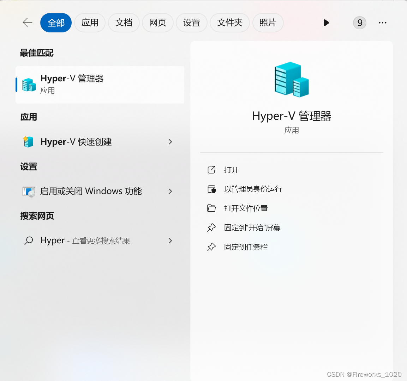Open the three-dot more options menu
The image size is (407, 381).
click(383, 23)
